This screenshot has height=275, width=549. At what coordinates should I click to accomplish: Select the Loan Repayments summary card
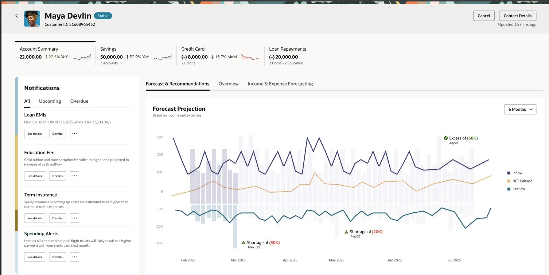288,55
